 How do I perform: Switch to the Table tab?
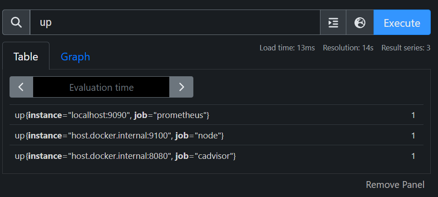25,57
